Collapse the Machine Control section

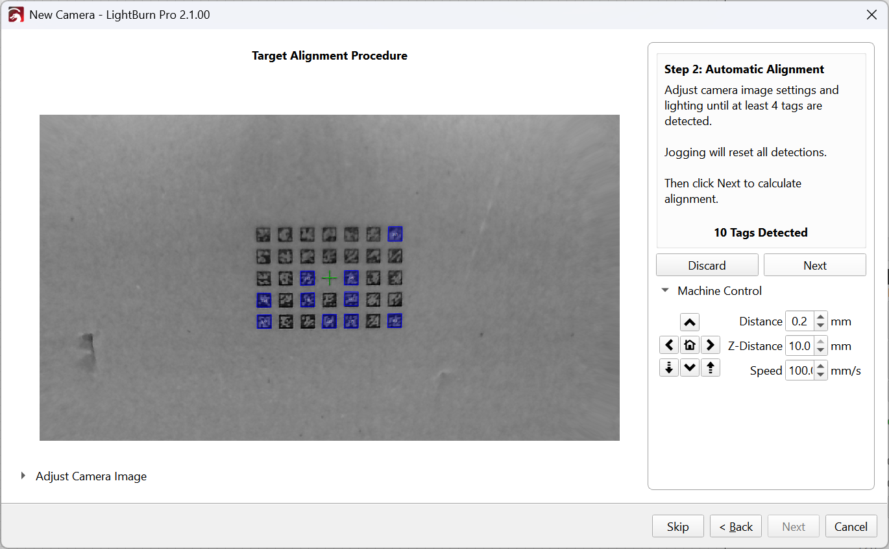(665, 291)
